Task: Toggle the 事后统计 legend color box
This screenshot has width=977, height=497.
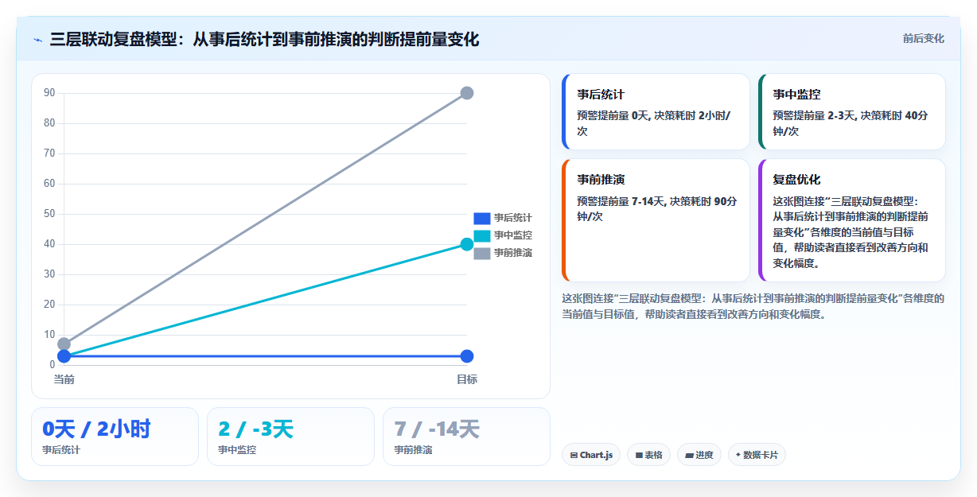Action: tap(481, 218)
